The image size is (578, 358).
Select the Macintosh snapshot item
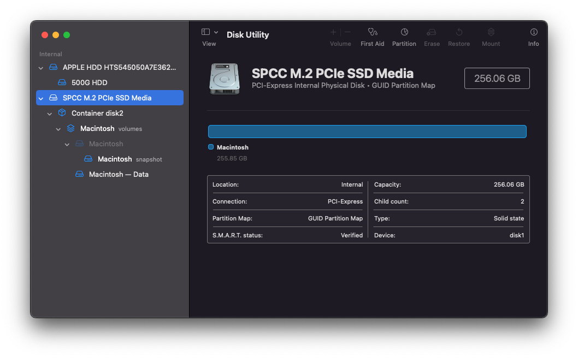115,159
